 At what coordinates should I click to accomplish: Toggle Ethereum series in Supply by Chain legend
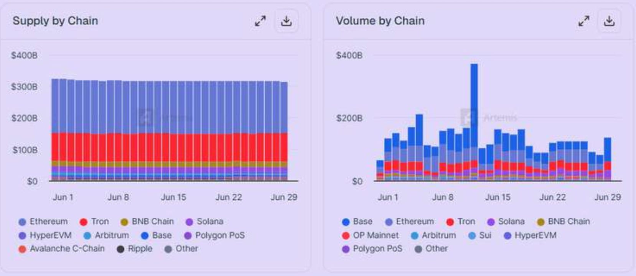[x=43, y=222]
